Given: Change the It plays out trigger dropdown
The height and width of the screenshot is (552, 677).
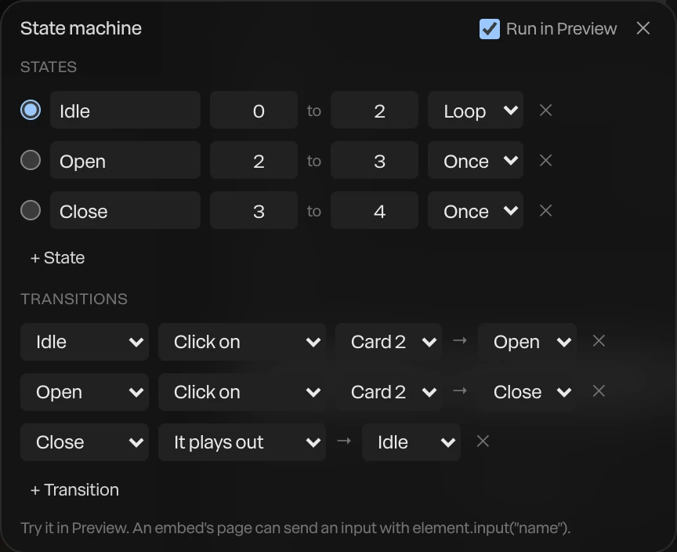Looking at the screenshot, I should click(x=242, y=442).
